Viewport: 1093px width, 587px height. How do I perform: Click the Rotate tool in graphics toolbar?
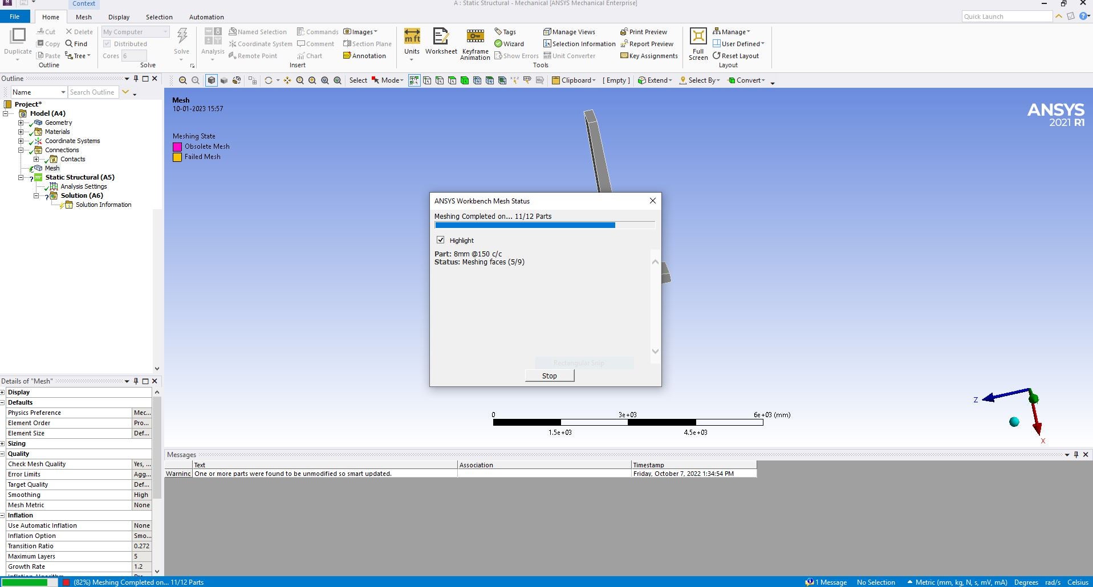(x=269, y=80)
